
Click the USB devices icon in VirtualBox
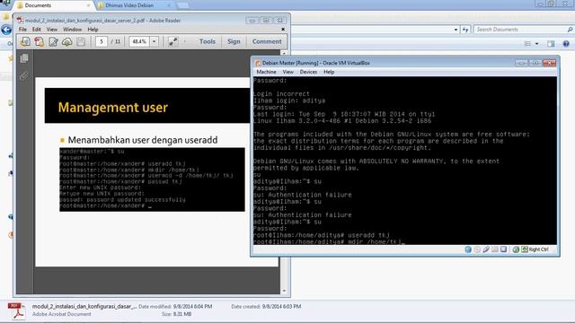tap(486, 249)
